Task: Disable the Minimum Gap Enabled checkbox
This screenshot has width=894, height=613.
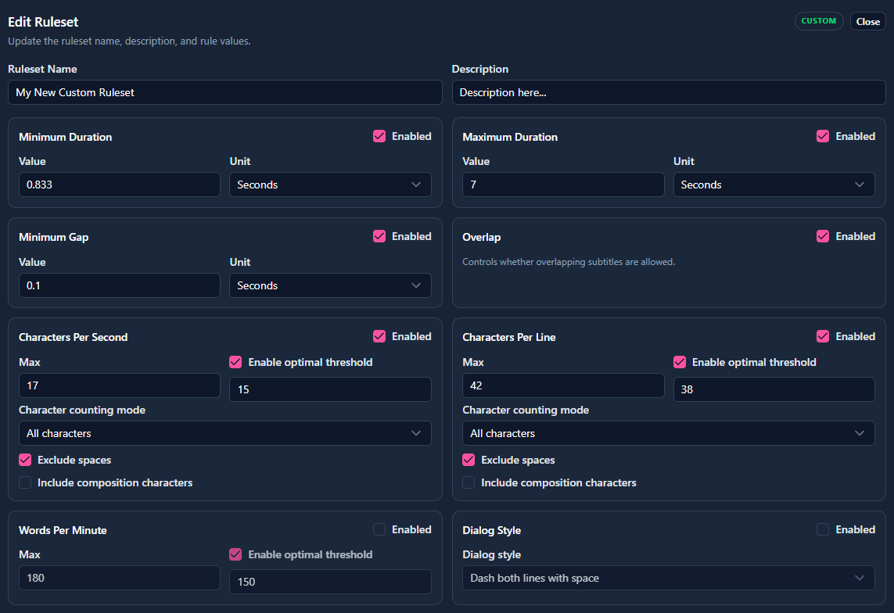Action: pos(379,236)
